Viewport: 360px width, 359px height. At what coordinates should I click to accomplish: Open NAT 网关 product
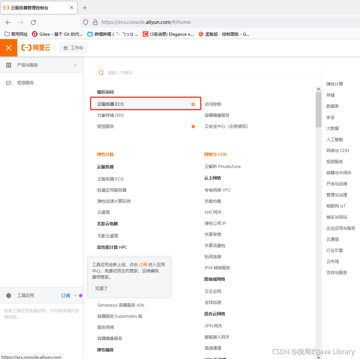[x=213, y=212]
